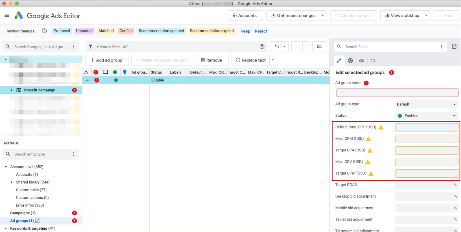Viewport: 461px width, 232px height.
Task: Open the Status Enabled dropdown
Action: (x=427, y=116)
